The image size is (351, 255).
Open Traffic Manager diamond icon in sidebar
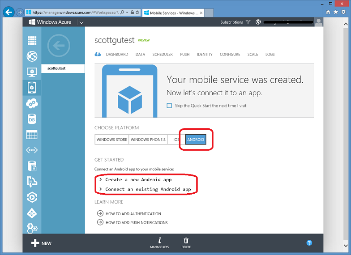coord(32,213)
